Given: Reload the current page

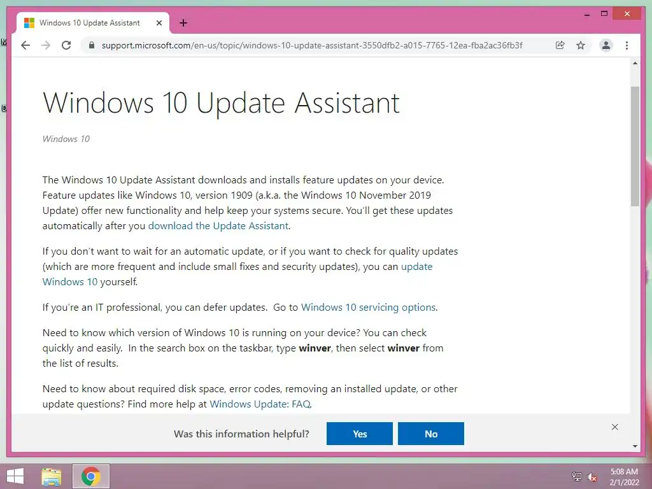Looking at the screenshot, I should 66,45.
